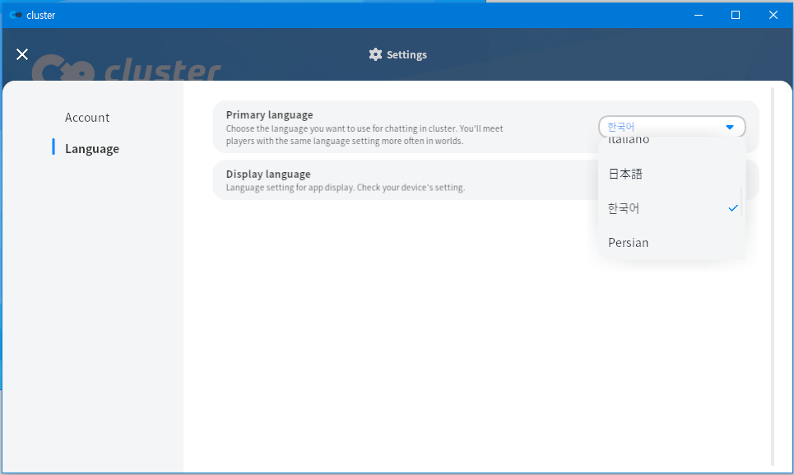Click the blue checkmark beside 한국어
The width and height of the screenshot is (794, 475).
(x=733, y=208)
